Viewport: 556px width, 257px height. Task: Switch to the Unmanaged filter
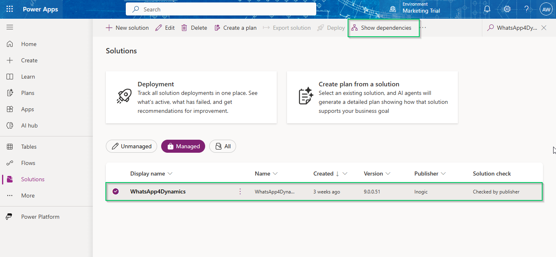click(131, 146)
